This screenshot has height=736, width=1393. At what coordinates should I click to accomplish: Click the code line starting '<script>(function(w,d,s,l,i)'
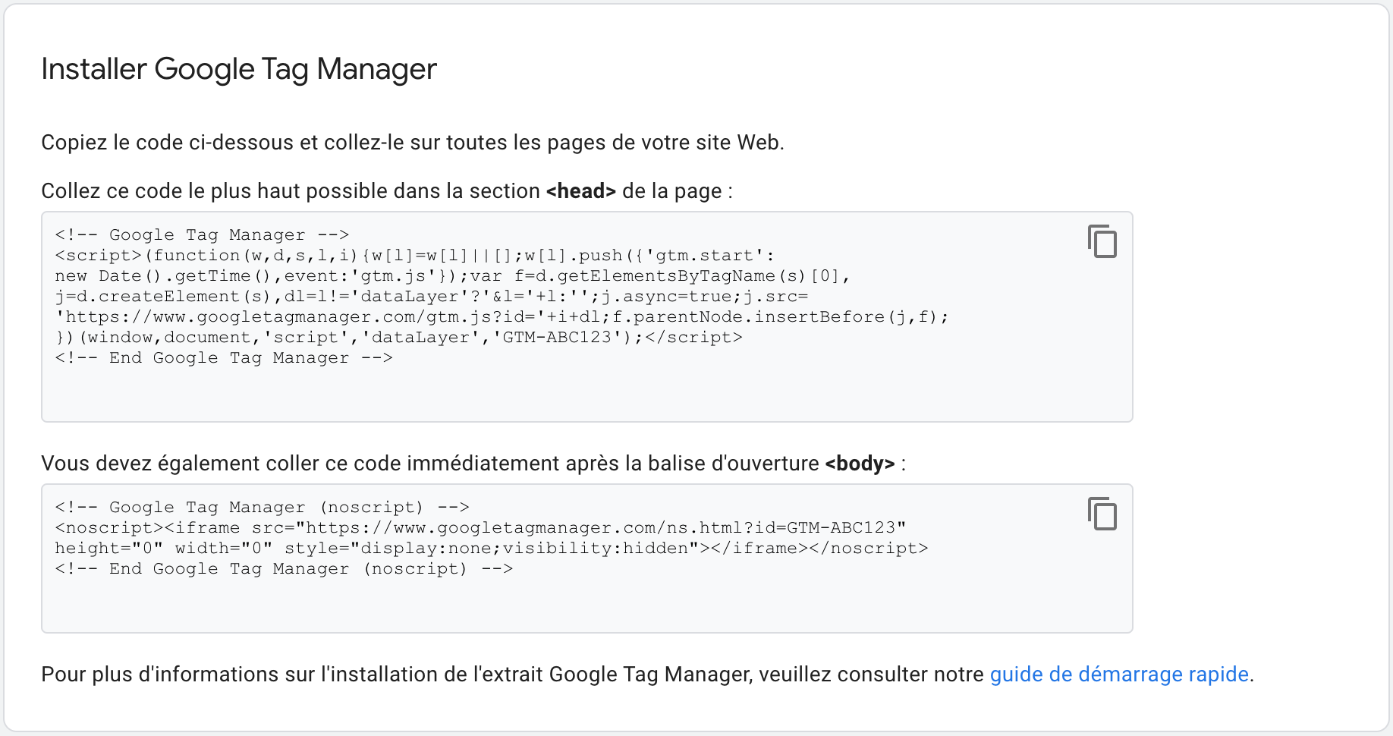(414, 255)
